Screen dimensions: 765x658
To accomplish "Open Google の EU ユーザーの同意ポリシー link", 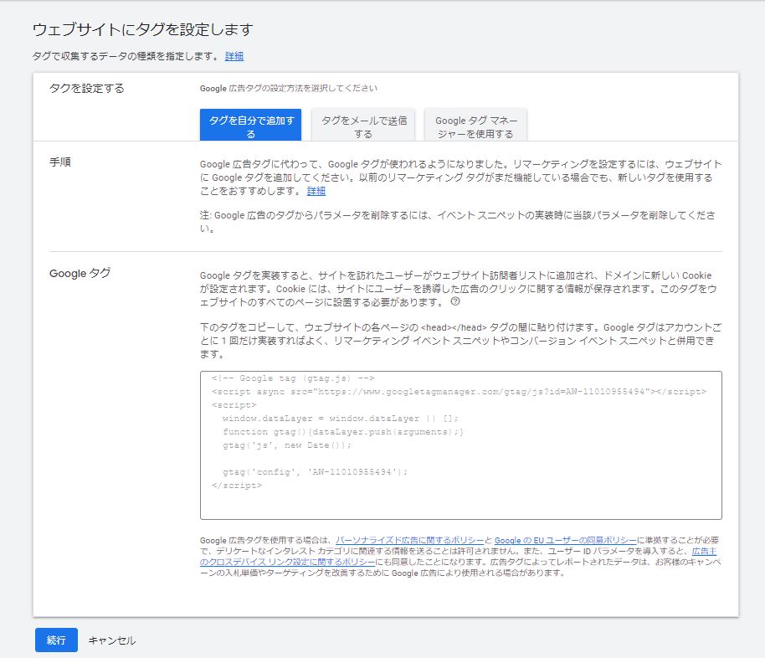I will [x=566, y=540].
